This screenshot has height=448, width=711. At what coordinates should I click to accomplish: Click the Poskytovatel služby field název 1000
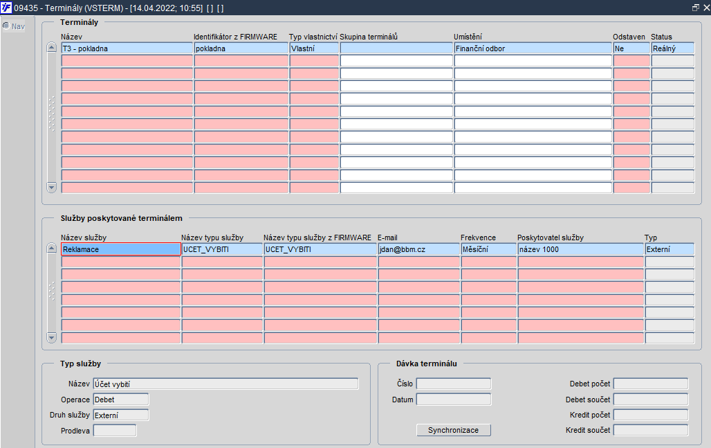(x=580, y=249)
